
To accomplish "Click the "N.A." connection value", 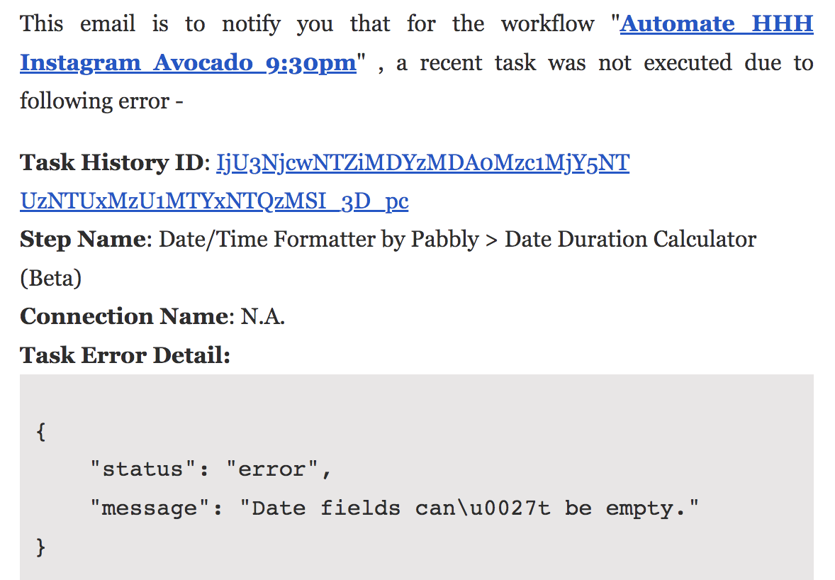I will click(x=262, y=316).
